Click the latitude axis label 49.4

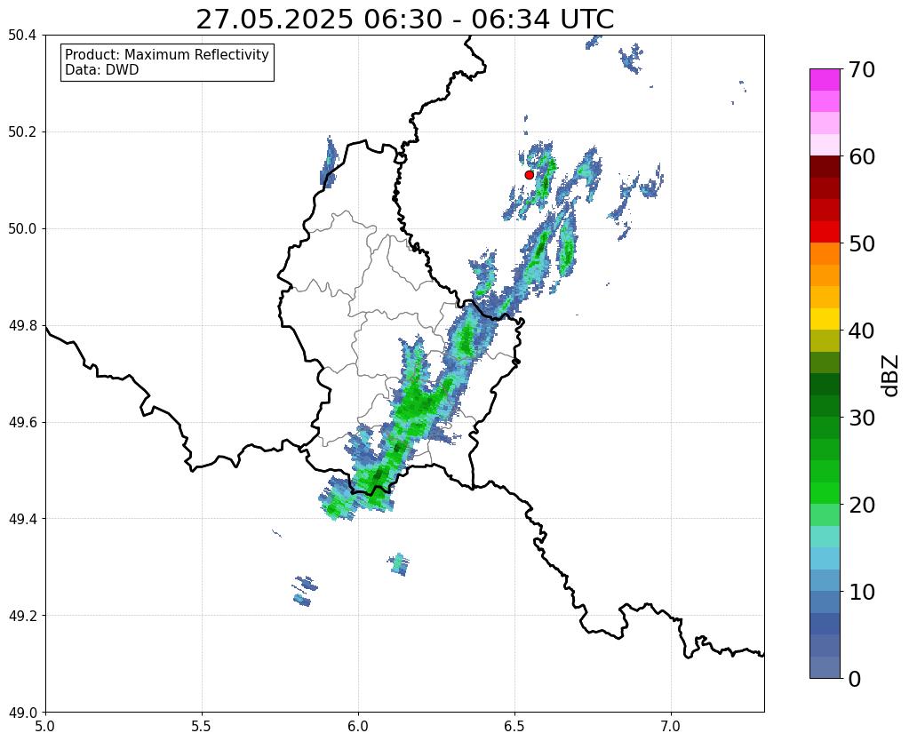point(22,518)
